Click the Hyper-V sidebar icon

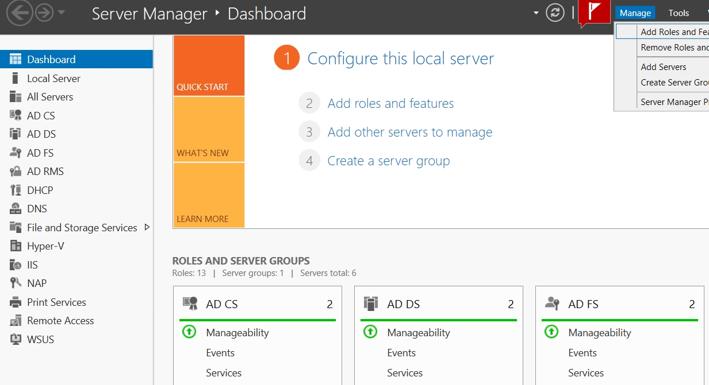coord(16,246)
